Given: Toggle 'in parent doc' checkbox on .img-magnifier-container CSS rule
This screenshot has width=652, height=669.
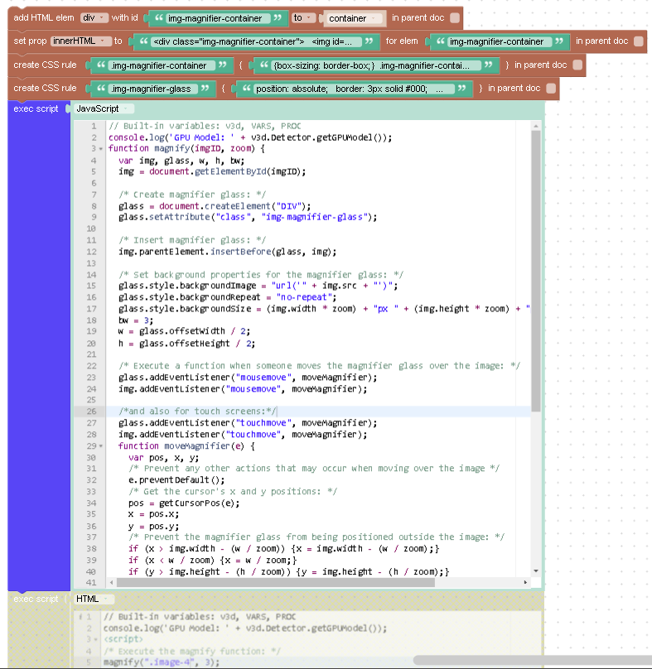Looking at the screenshot, I should 577,65.
